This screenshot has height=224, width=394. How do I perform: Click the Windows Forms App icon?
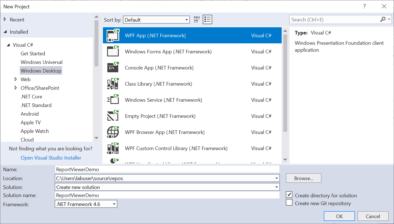coord(113,52)
